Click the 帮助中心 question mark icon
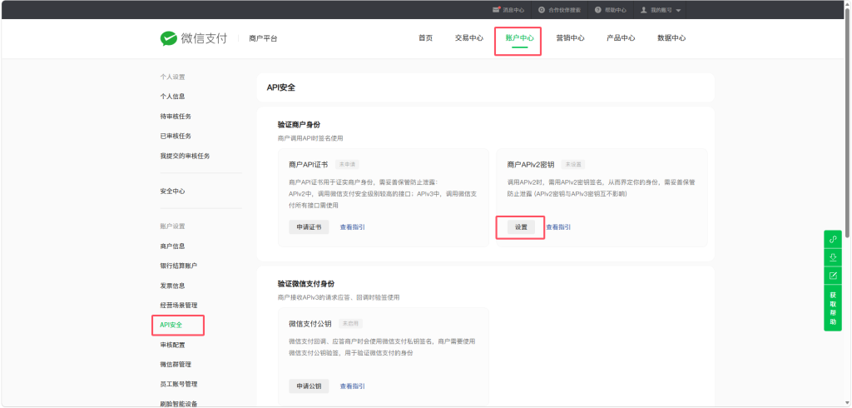The image size is (852, 408). coord(598,10)
